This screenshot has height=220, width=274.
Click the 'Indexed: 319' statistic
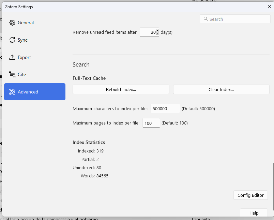click(x=91, y=151)
